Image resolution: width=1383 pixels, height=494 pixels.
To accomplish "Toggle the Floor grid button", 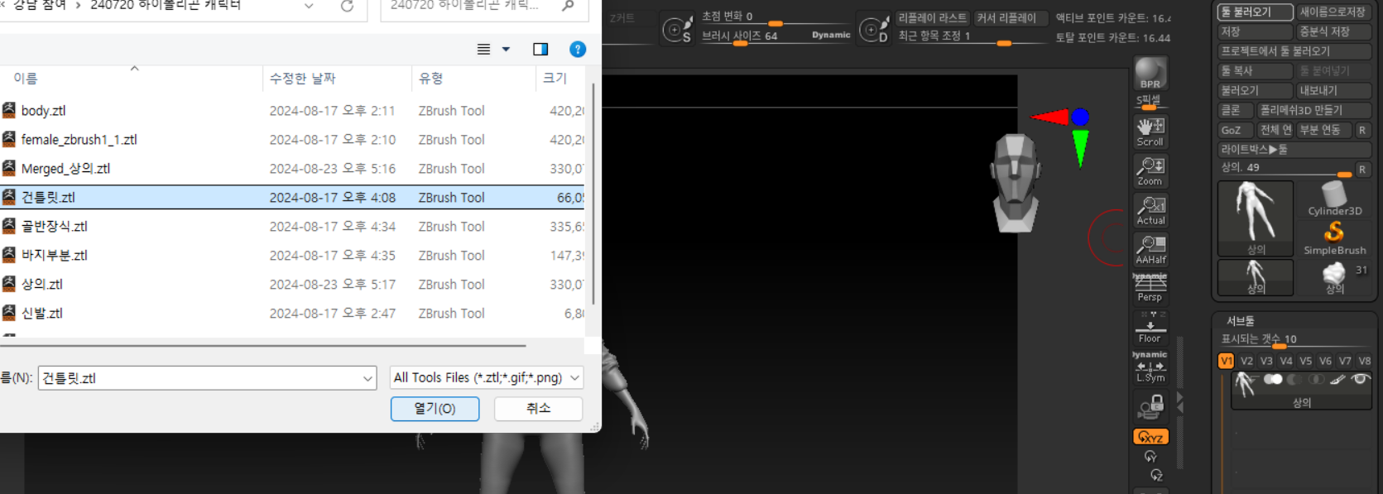I will (x=1150, y=328).
